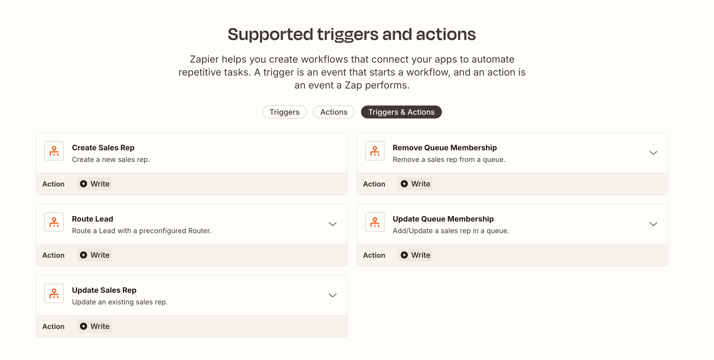Expand the Update Sales Rep card

333,295
